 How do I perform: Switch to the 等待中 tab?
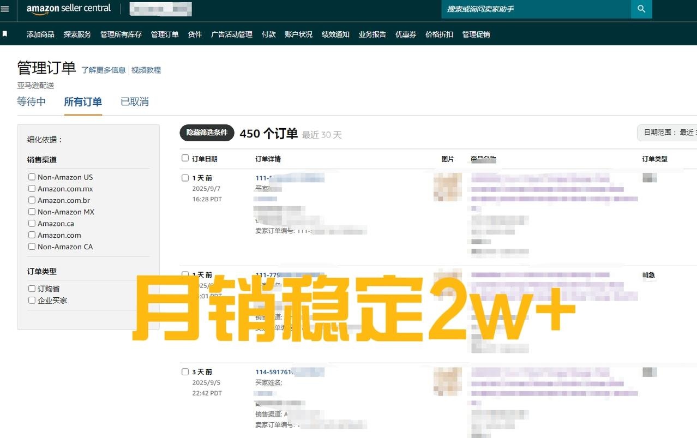click(32, 101)
